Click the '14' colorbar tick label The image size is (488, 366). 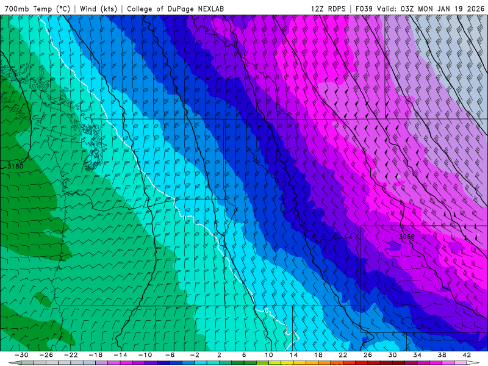[293, 355]
